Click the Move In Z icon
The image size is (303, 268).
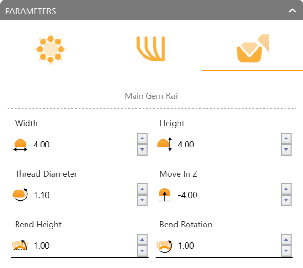(x=165, y=195)
